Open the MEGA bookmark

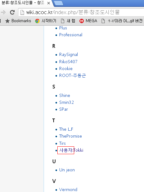click(88, 21)
